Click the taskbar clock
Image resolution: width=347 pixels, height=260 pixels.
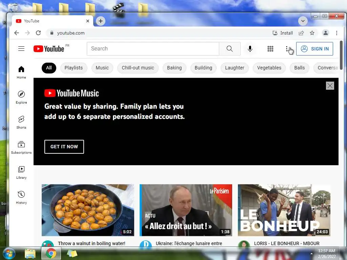tap(327, 254)
